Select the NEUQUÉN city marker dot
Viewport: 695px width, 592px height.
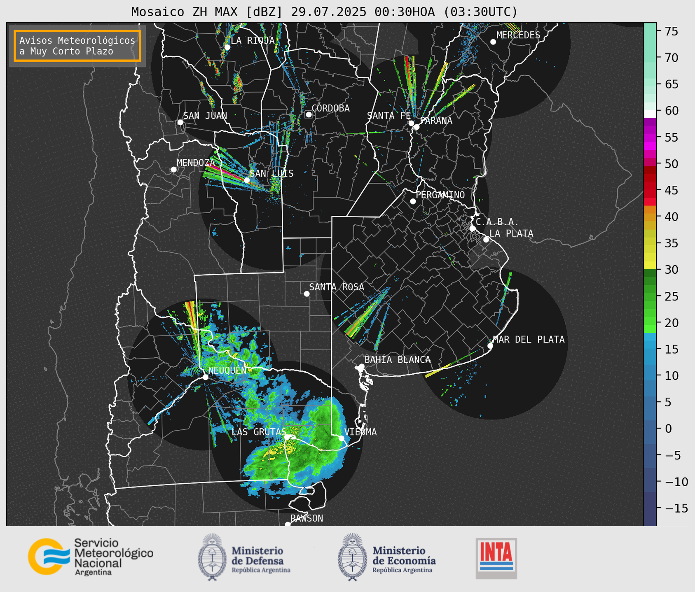205,377
